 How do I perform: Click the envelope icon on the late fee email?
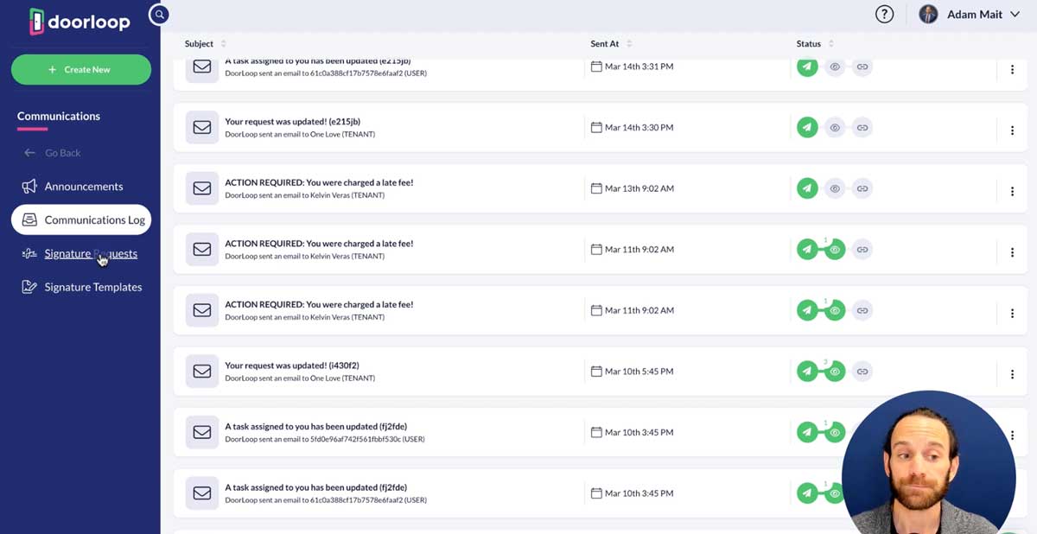pos(201,188)
